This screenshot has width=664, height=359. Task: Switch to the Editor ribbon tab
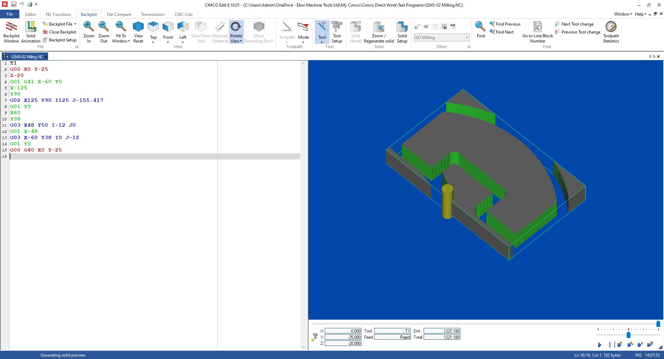(30, 14)
